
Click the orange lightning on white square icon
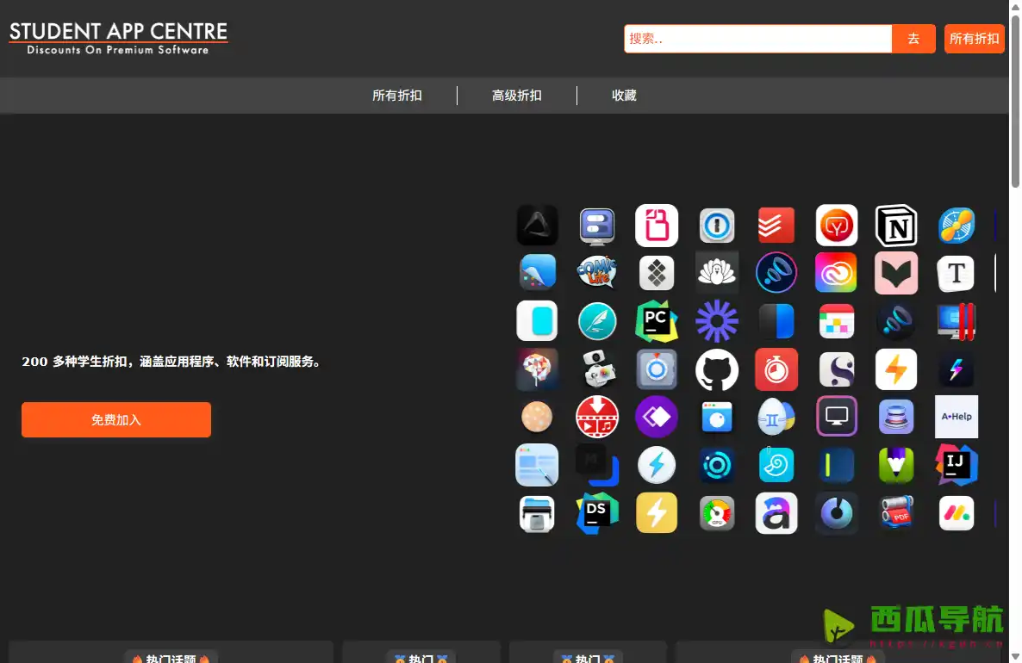pyautogui.click(x=896, y=369)
